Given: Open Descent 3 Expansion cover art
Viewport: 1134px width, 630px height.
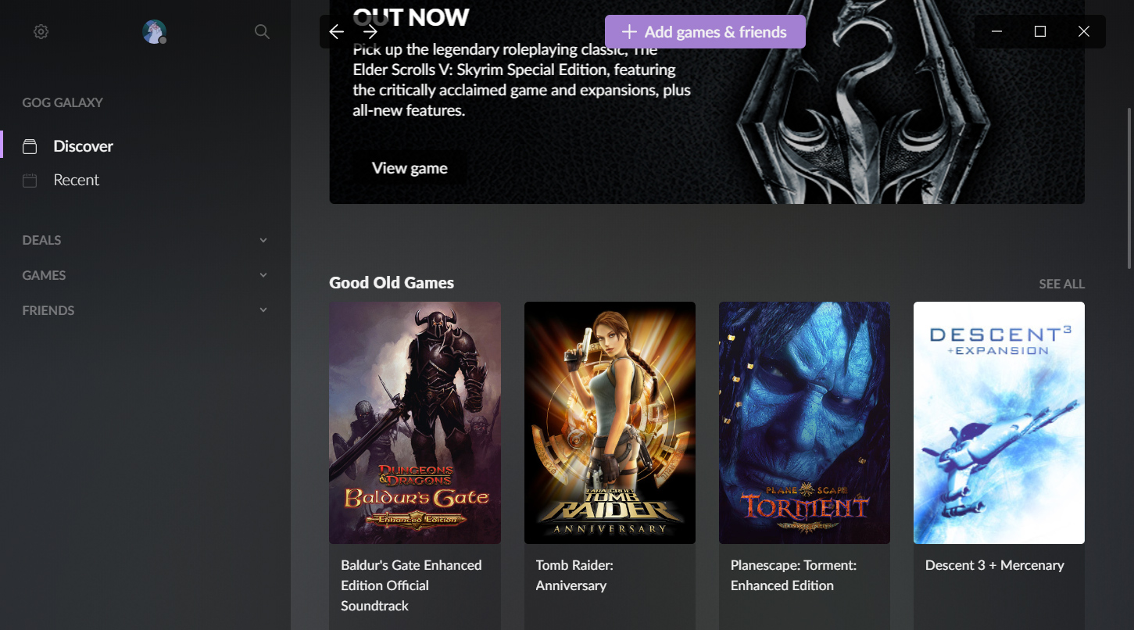Looking at the screenshot, I should 999,423.
